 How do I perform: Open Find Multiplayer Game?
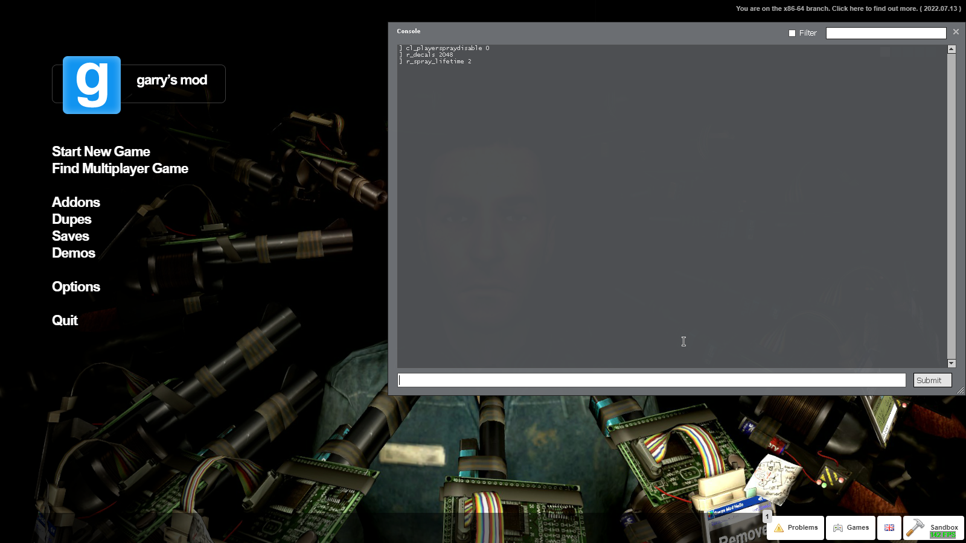pyautogui.click(x=120, y=168)
